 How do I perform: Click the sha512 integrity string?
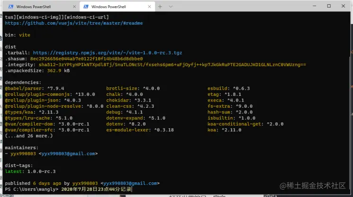pyautogui.click(x=172, y=65)
